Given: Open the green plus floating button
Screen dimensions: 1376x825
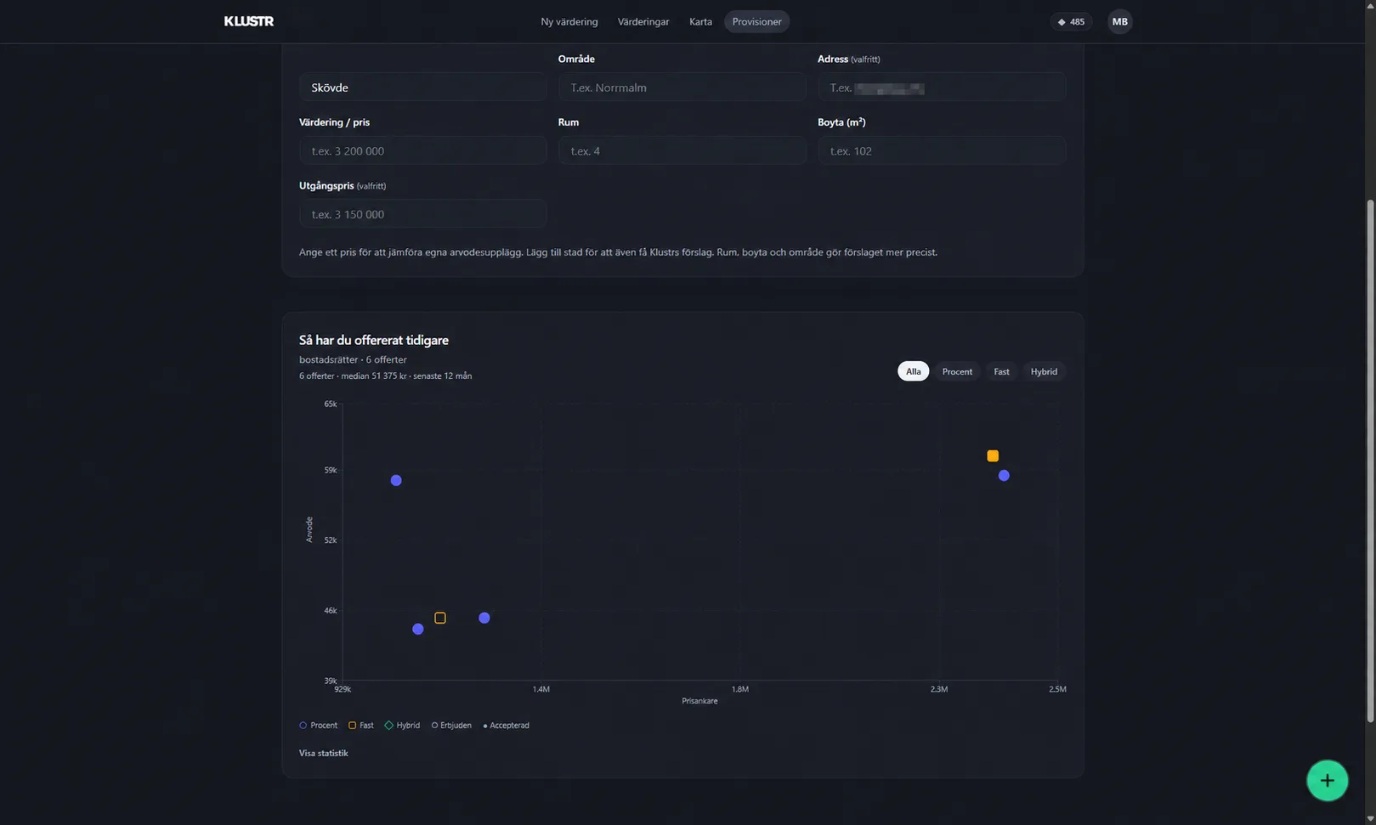Looking at the screenshot, I should click(x=1327, y=780).
